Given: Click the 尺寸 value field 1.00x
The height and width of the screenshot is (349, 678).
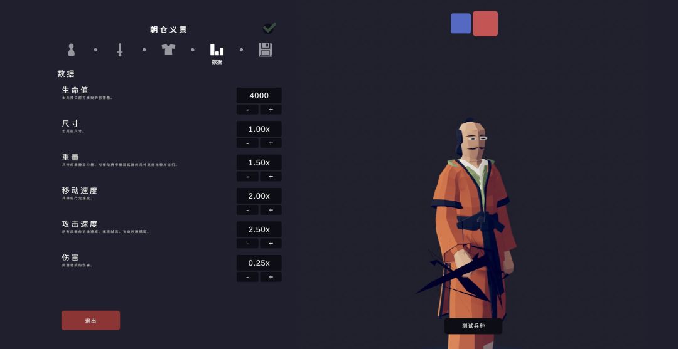Looking at the screenshot, I should pos(259,129).
